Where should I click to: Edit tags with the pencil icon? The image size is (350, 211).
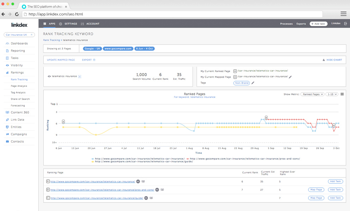point(253,83)
